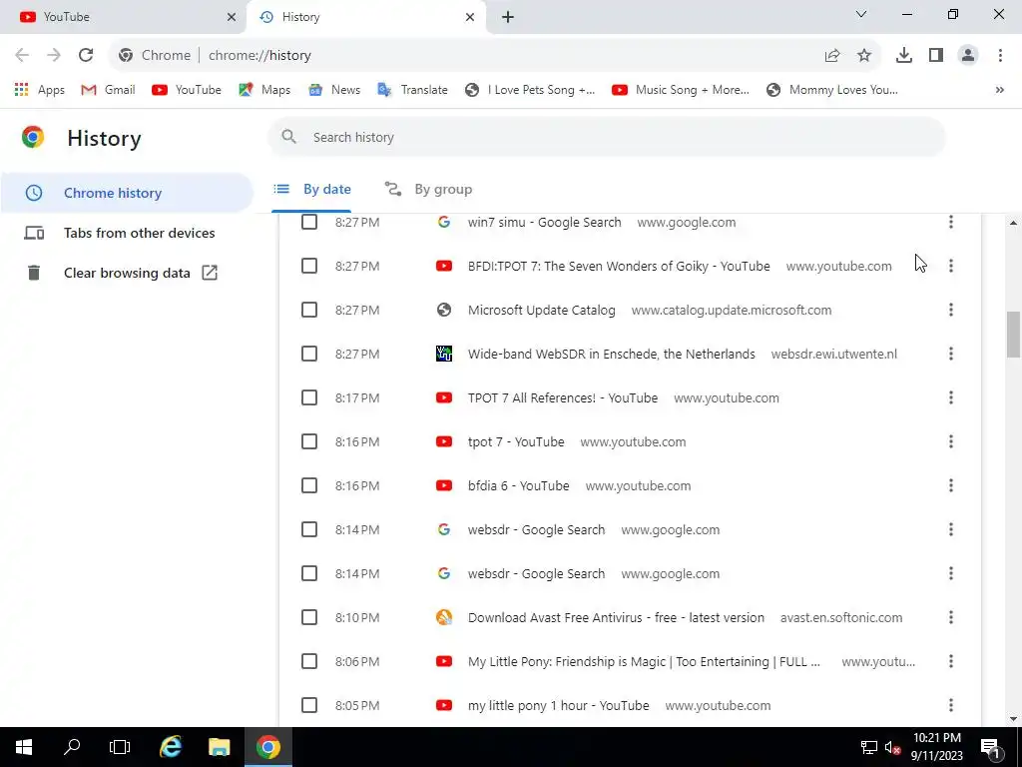Select the tpot 7 - YouTube checkbox
Viewport: 1022px width, 767px height.
coord(309,441)
